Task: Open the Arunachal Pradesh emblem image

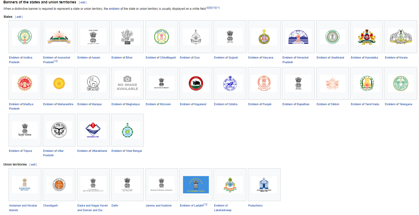Action: click(59, 37)
